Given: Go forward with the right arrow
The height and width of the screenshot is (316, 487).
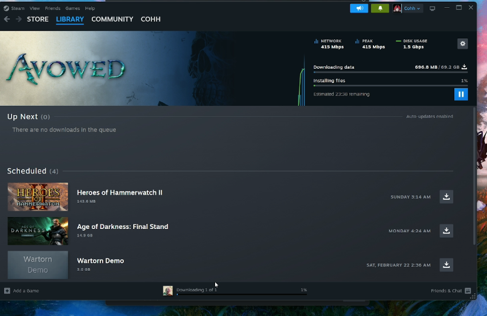Looking at the screenshot, I should point(18,19).
